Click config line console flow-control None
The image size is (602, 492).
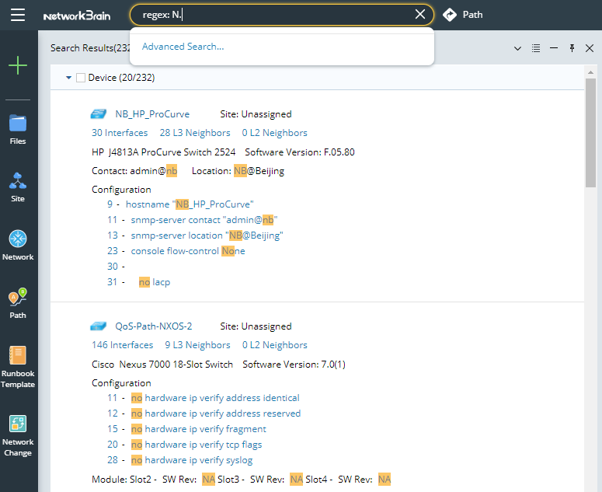(188, 251)
